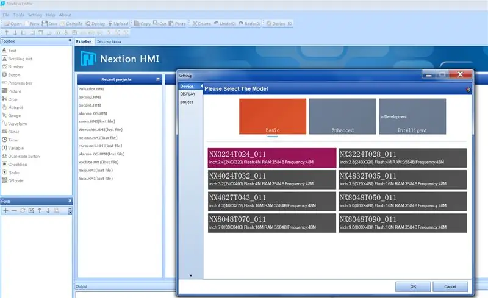Image resolution: width=488 pixels, height=298 pixels.
Task: Pin the Fonts panel
Action: pyautogui.click(x=70, y=201)
